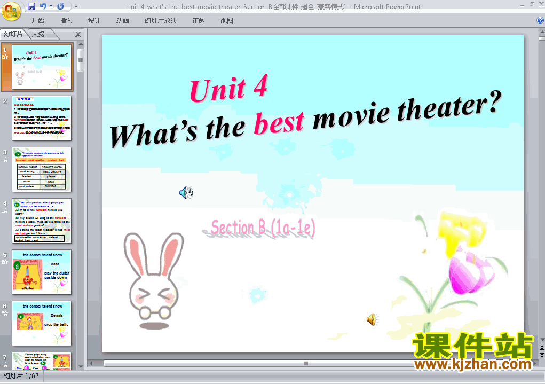This screenshot has height=384, width=545.
Task: Redo with the repeat arrow icon
Action: pyautogui.click(x=60, y=6)
